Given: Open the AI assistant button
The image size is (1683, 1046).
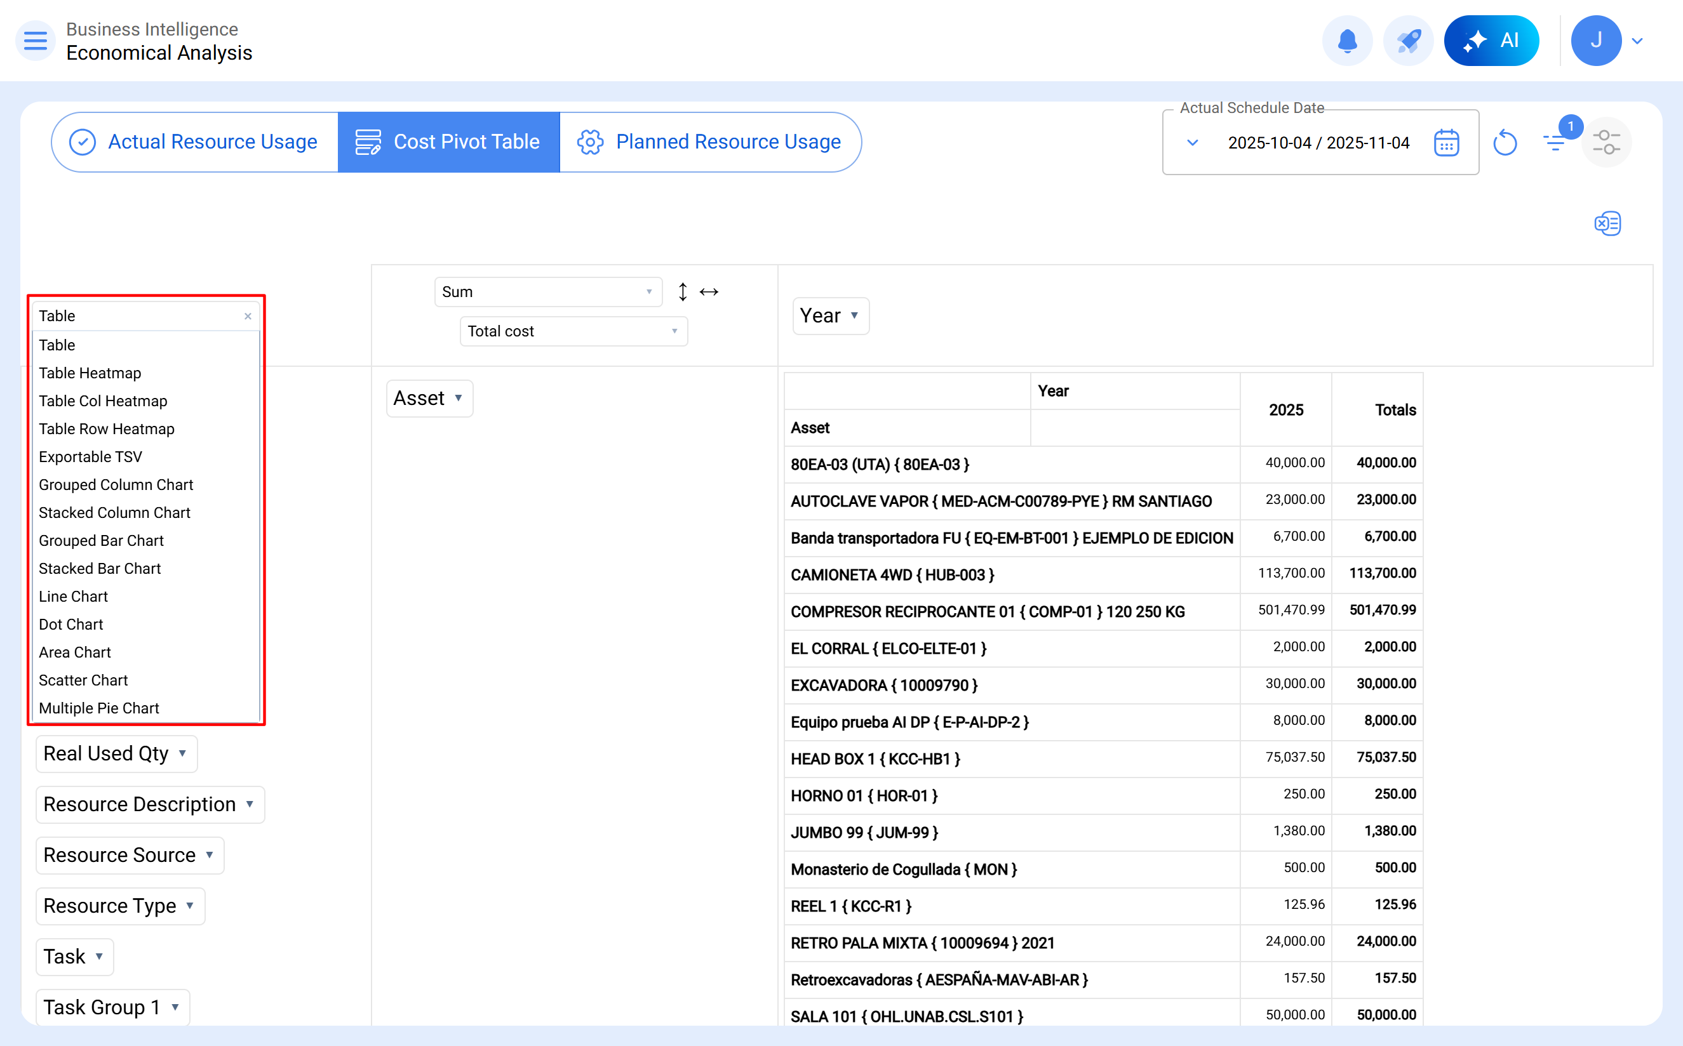Looking at the screenshot, I should (x=1491, y=41).
